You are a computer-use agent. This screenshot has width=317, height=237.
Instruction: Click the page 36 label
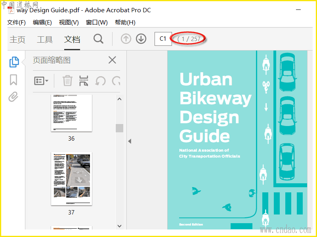(71, 139)
